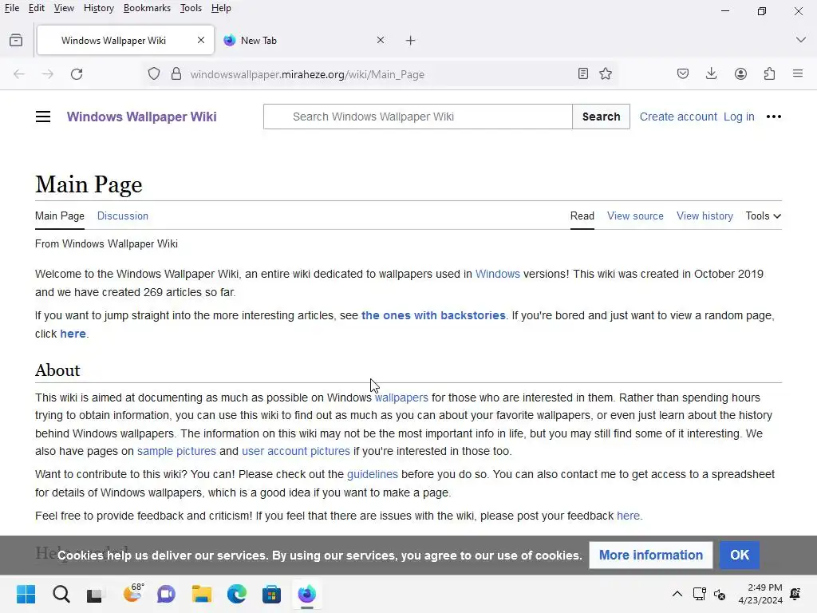This screenshot has width=817, height=613.
Task: Launch Microsoft Edge from taskbar
Action: tap(236, 594)
